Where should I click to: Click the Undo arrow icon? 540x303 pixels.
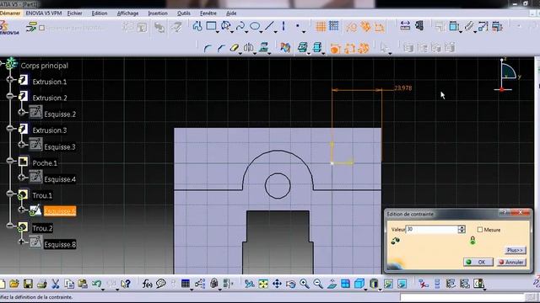pos(96,284)
